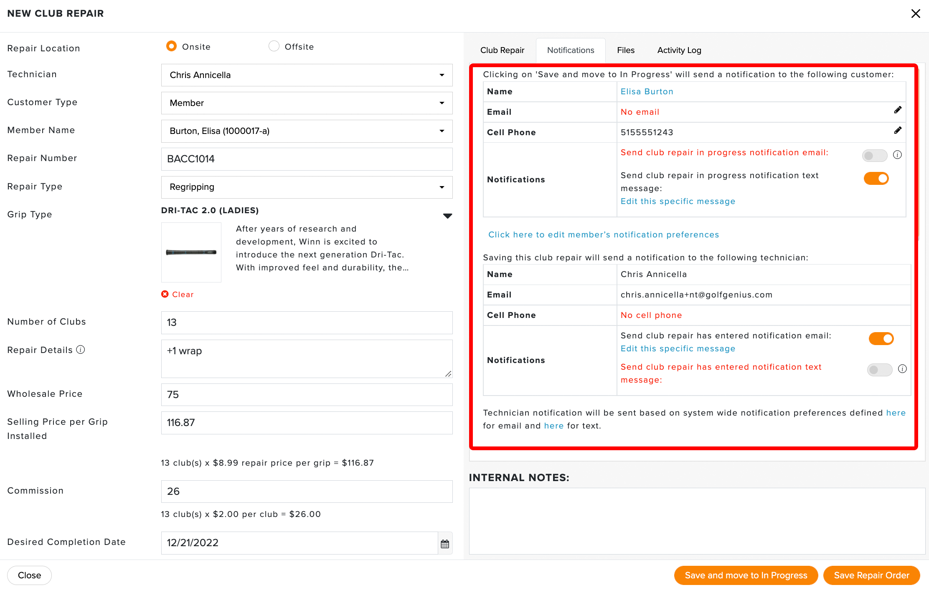Click the Dri-Tac grip thumbnail image
The height and width of the screenshot is (590, 929).
(191, 252)
